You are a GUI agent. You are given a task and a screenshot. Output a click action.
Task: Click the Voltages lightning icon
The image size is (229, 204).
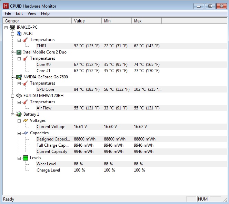coord(26,120)
